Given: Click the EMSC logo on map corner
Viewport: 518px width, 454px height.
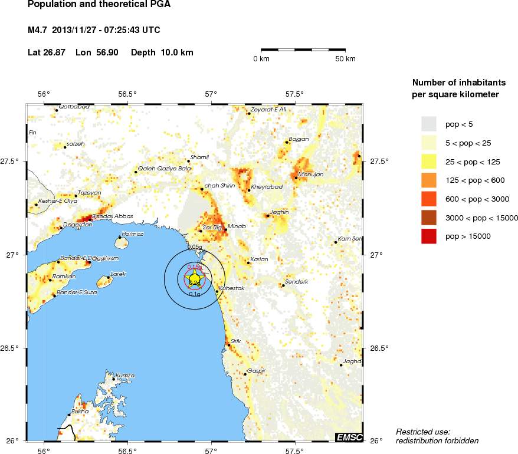Looking at the screenshot, I should (349, 437).
